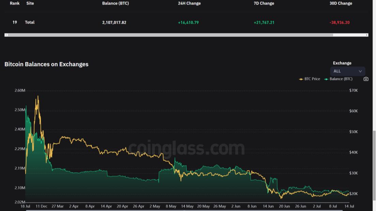Viewport: 376px width, 211px height.
Task: Open the ALL exchange filter dropdown
Action: click(x=347, y=71)
